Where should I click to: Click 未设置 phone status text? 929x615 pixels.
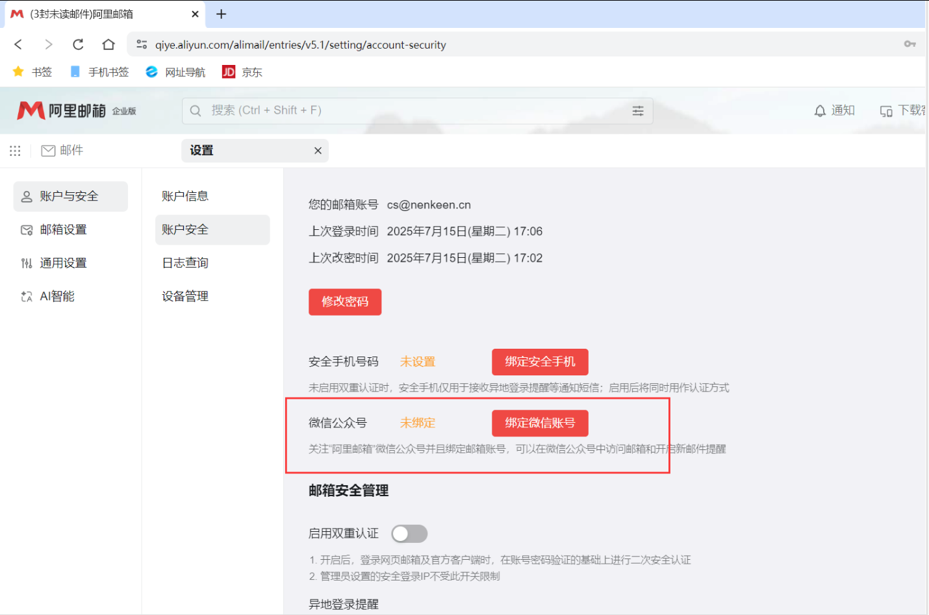pos(418,362)
